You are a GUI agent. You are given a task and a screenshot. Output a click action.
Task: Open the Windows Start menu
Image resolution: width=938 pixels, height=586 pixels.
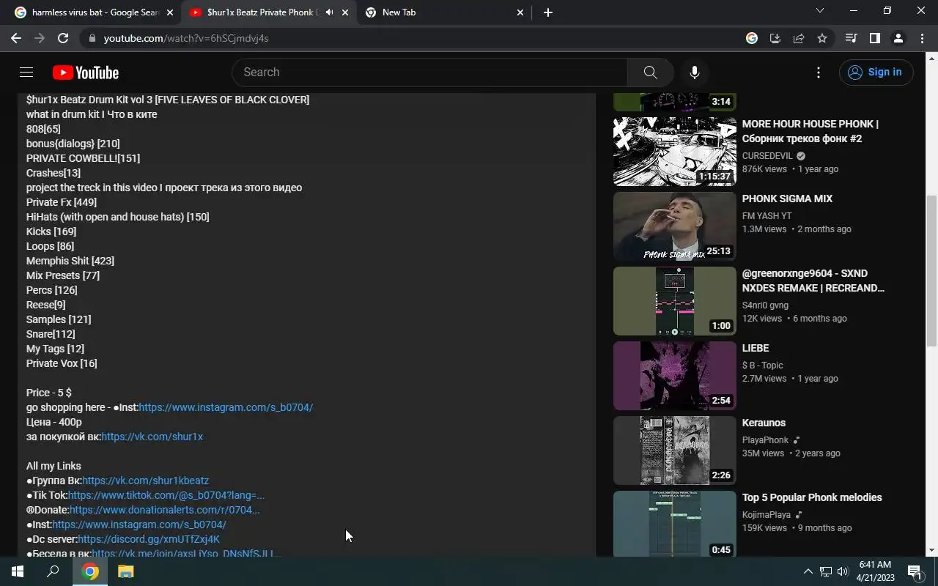point(18,571)
